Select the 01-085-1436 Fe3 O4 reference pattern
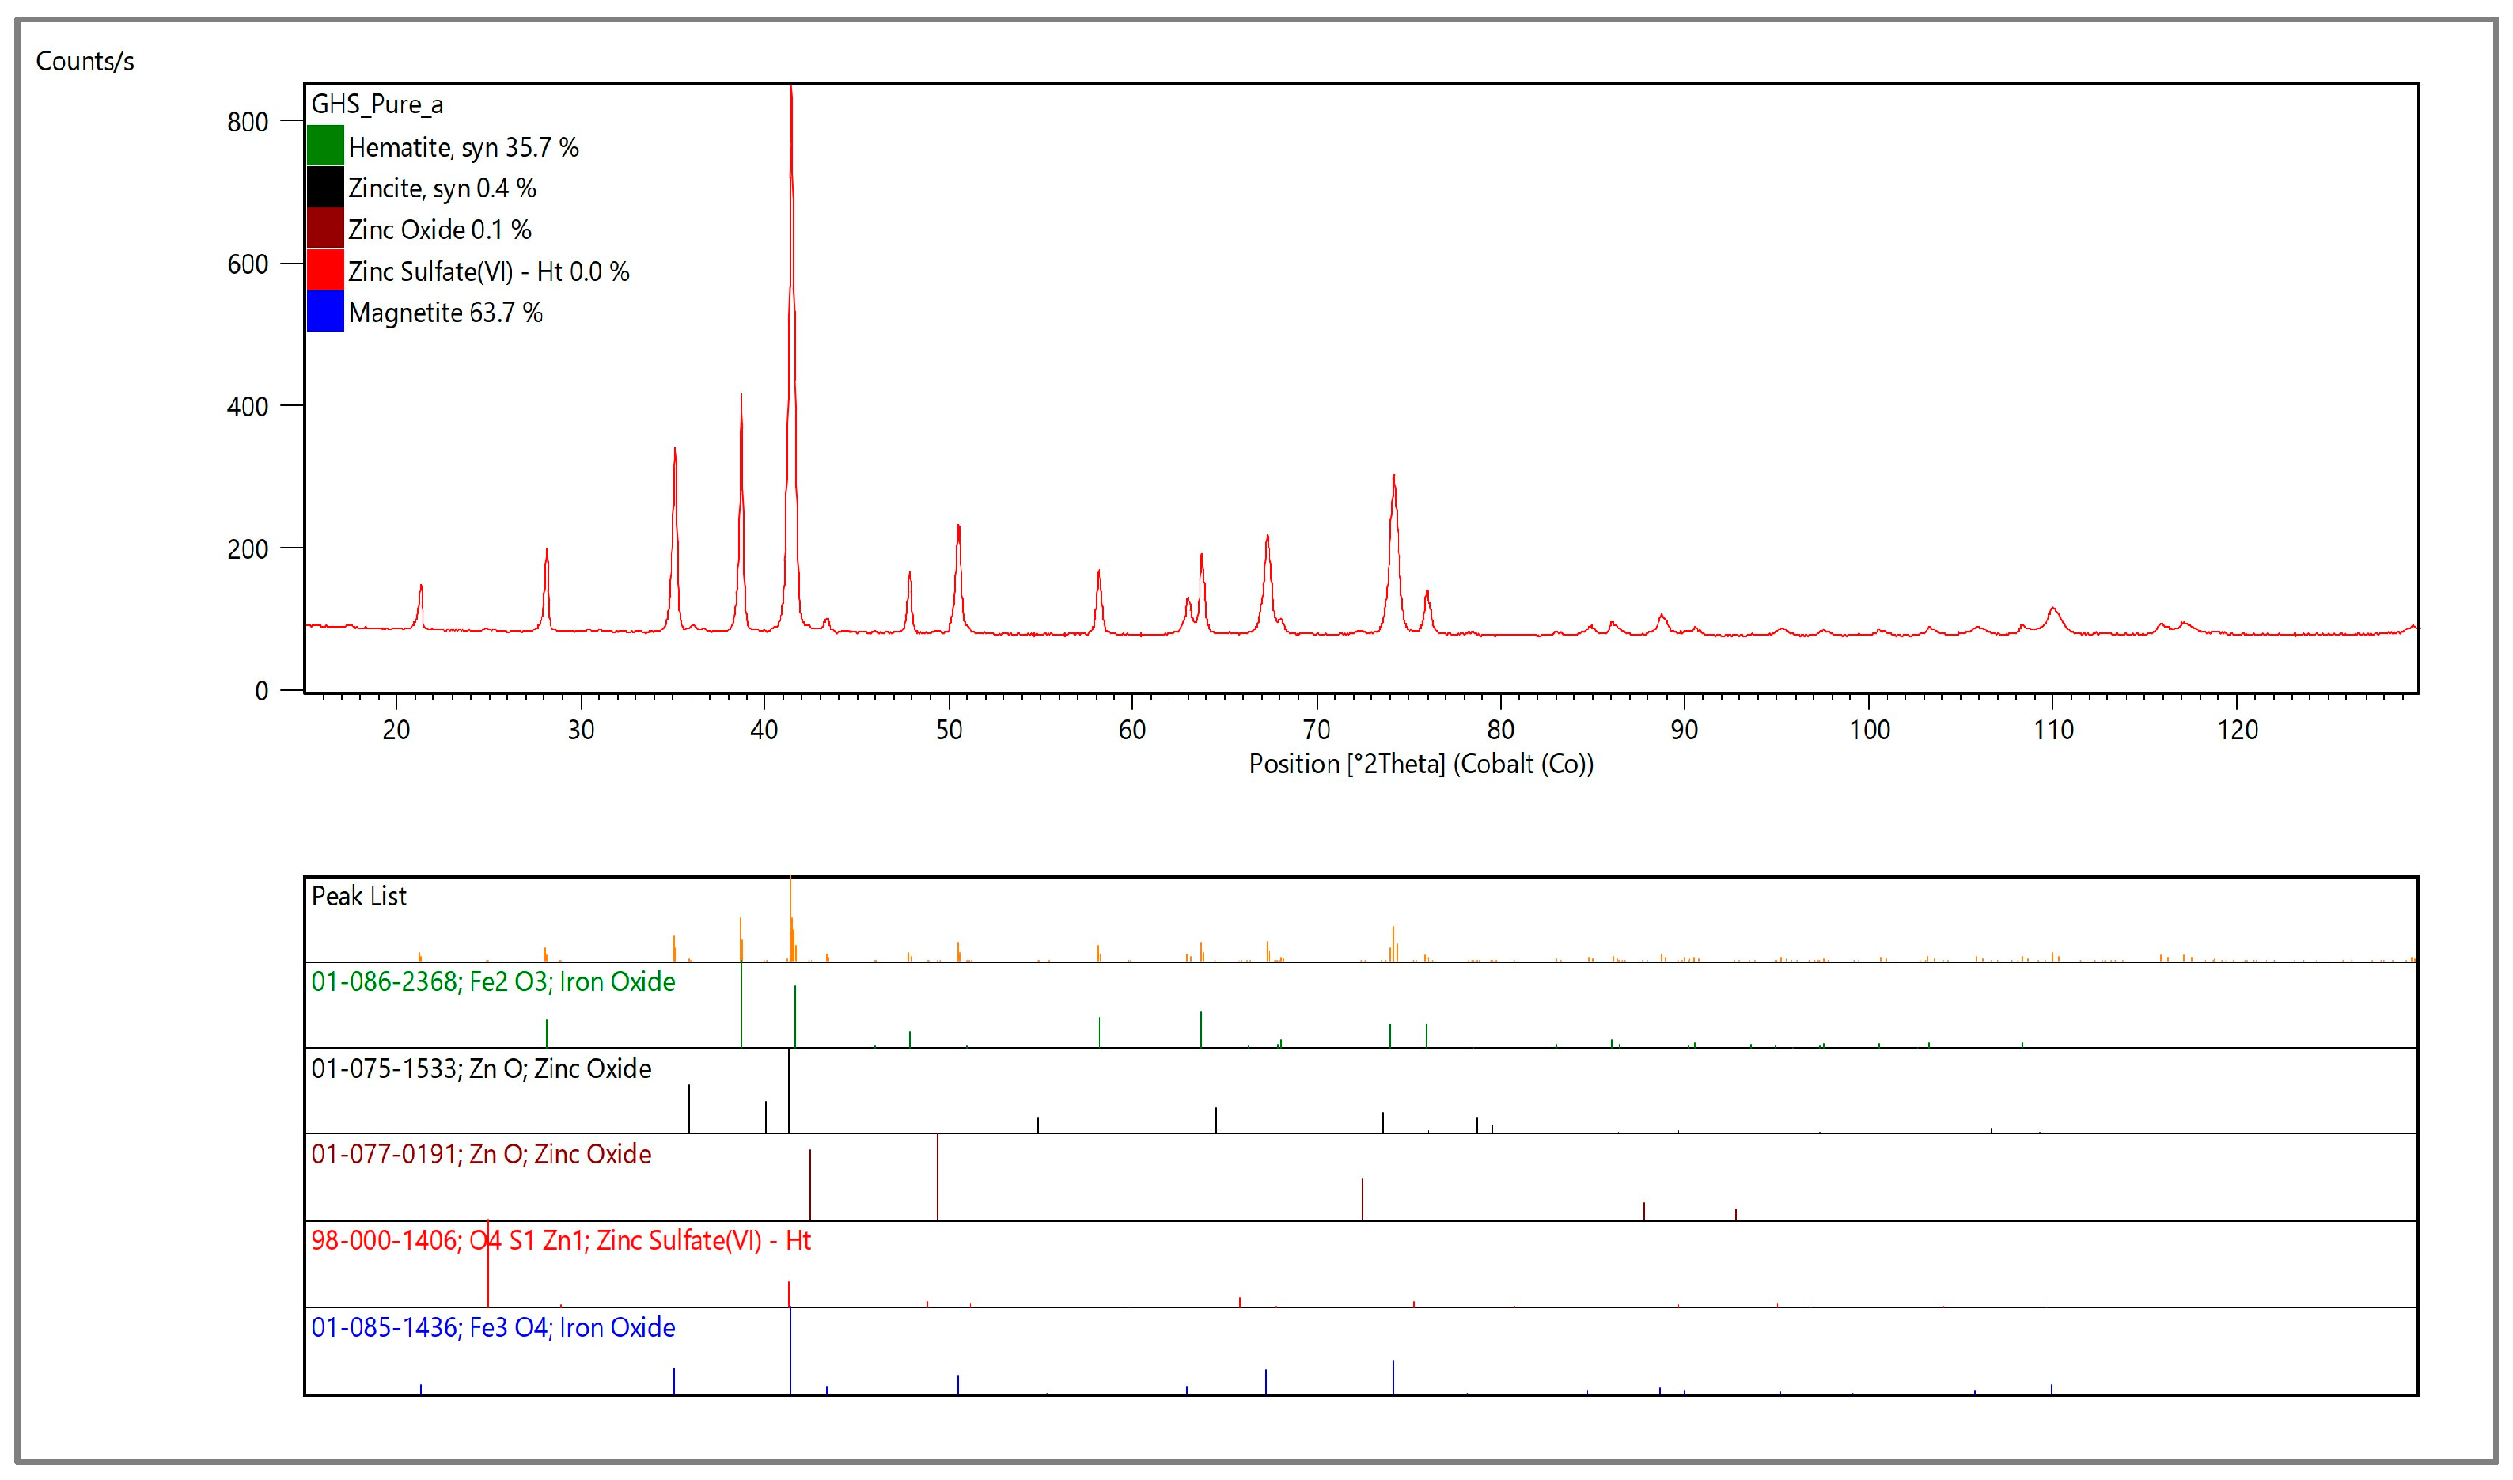The height and width of the screenshot is (1480, 2513). [x=493, y=1328]
